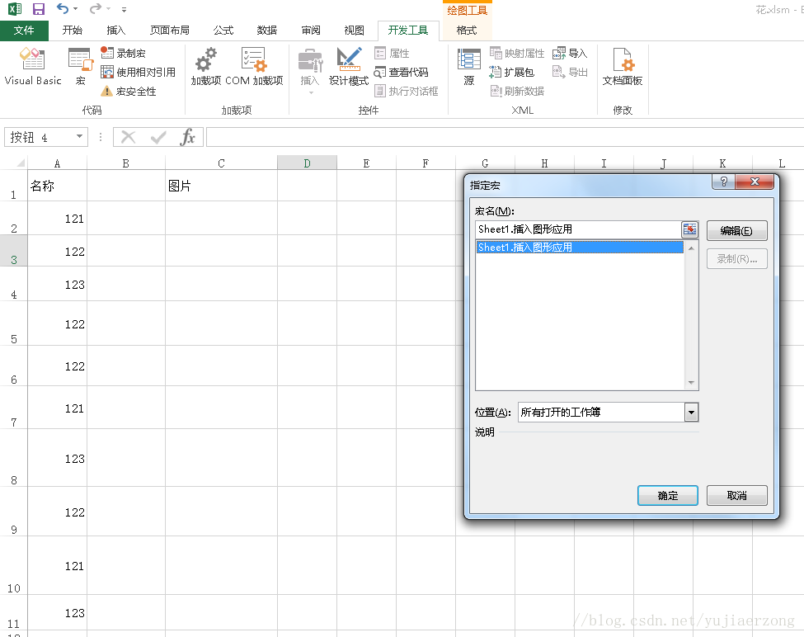
Task: Open the Macros (宏) list
Action: [81, 66]
